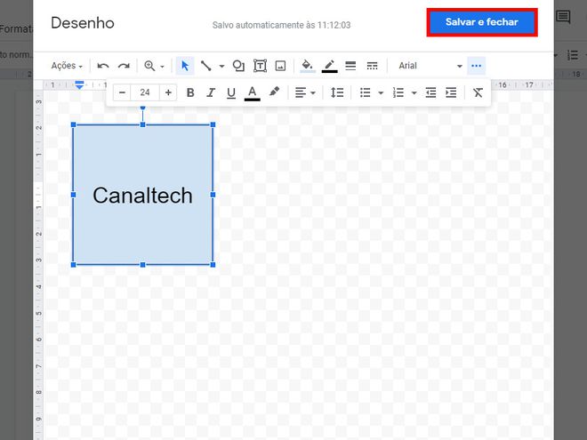
Task: Expand the zoom level dropdown arrow
Action: [163, 67]
